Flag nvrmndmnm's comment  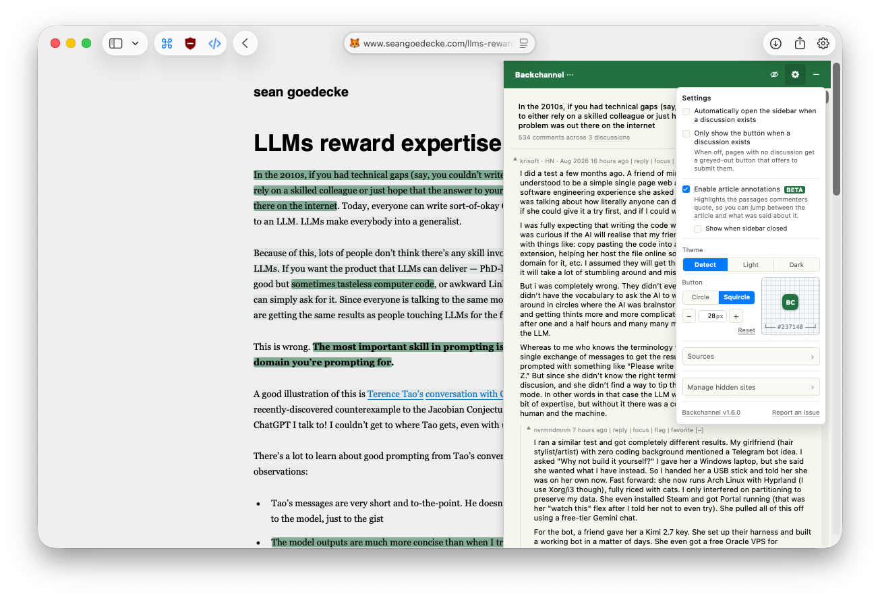pos(659,429)
